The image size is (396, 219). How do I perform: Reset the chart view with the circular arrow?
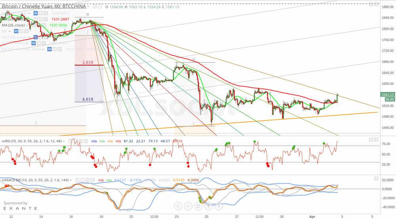[x=198, y=206]
